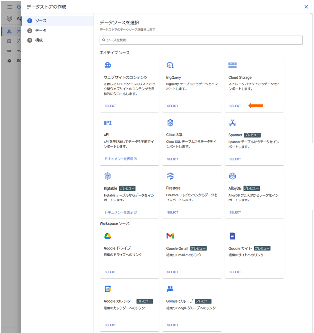
Task: Click the Firestore card description text
Action: 192,197
